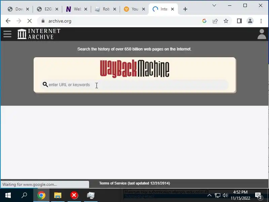Click the Internet Archive logo

(39, 34)
